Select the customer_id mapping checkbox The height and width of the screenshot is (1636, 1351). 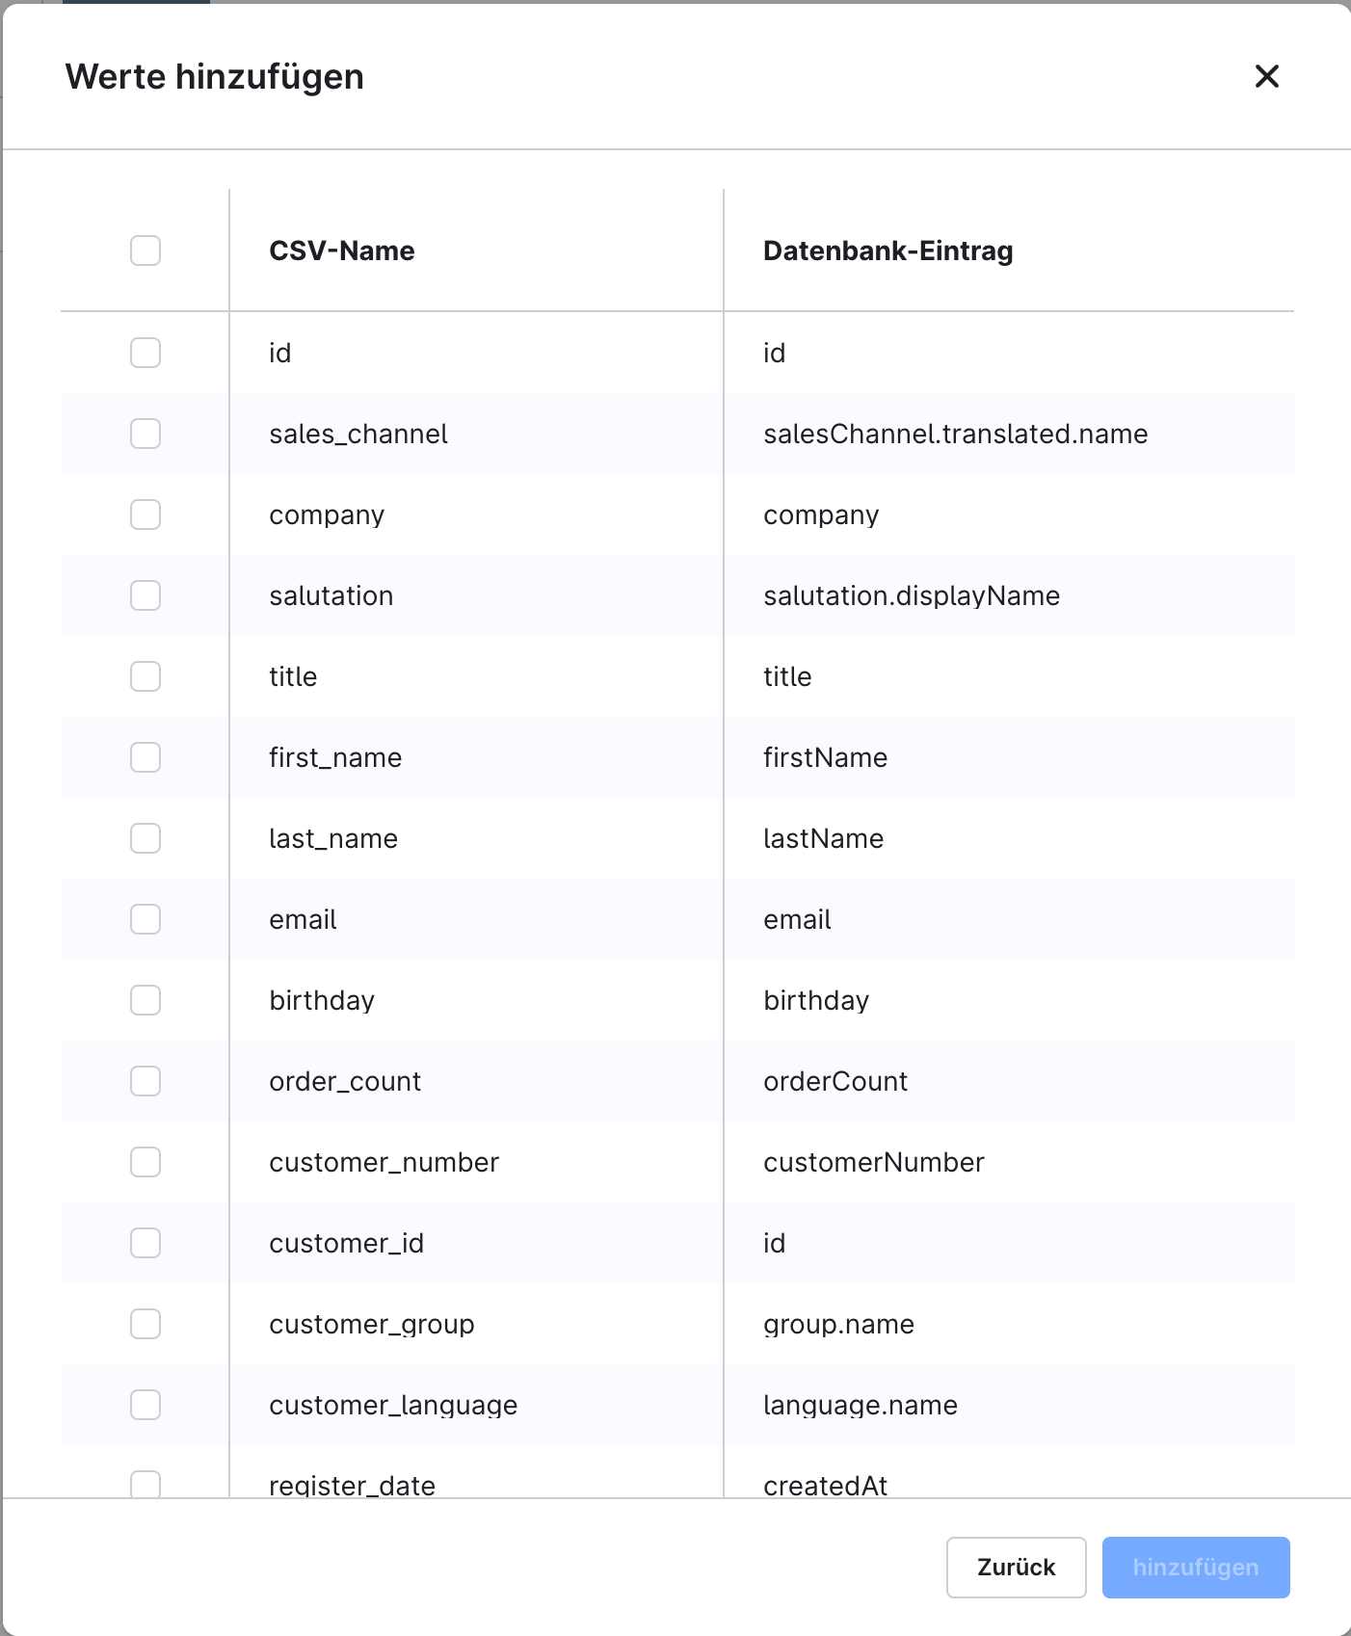[x=145, y=1243]
